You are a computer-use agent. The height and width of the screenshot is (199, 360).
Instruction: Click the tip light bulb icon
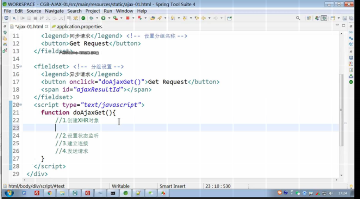(351, 187)
